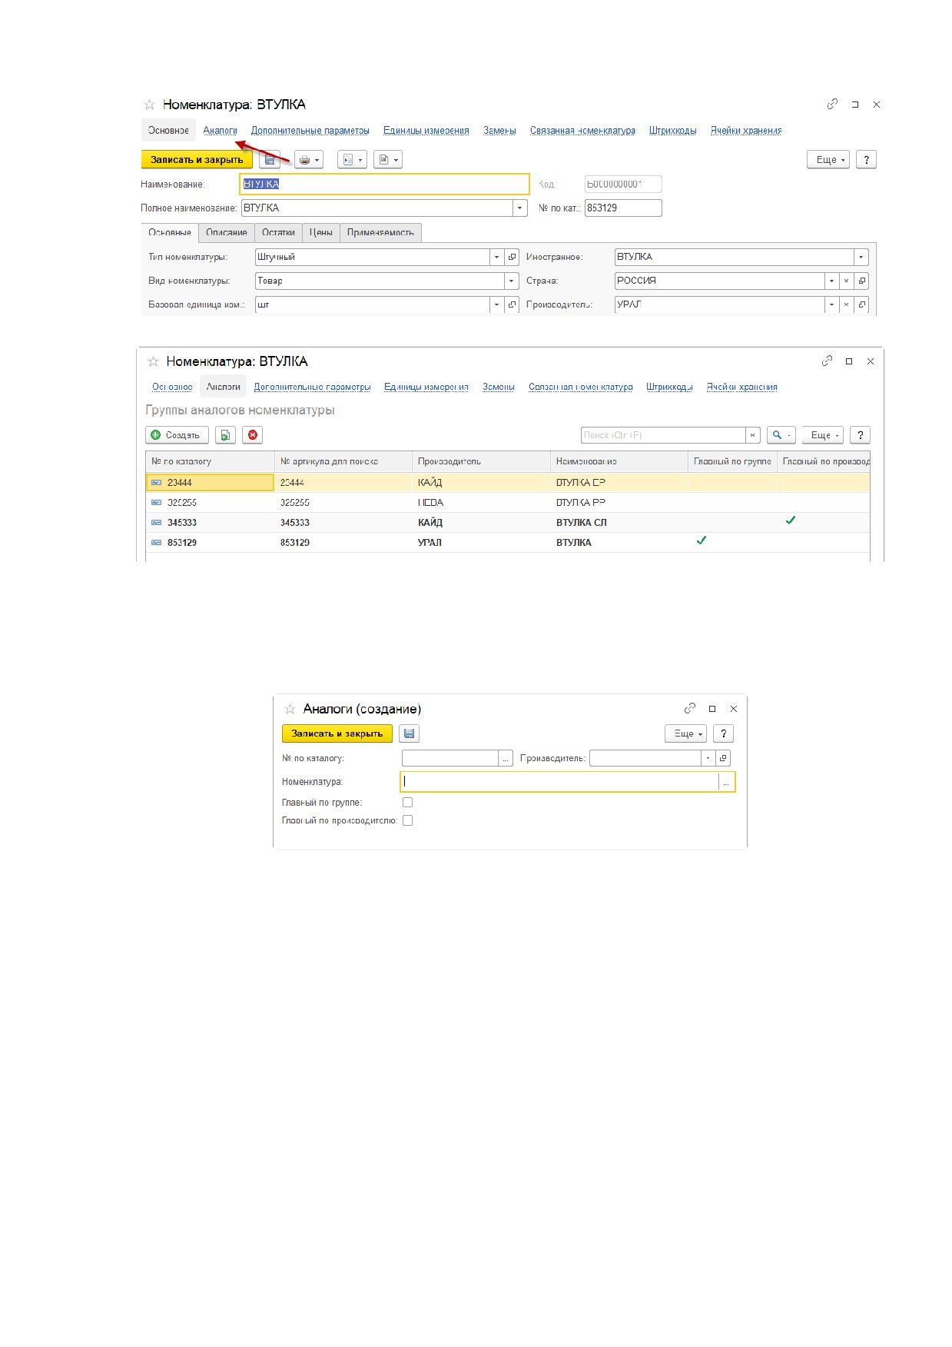The height and width of the screenshot is (1347, 952).
Task: Open the 'Базовая единица изм.' value with the open-form icon
Action: pyautogui.click(x=512, y=304)
